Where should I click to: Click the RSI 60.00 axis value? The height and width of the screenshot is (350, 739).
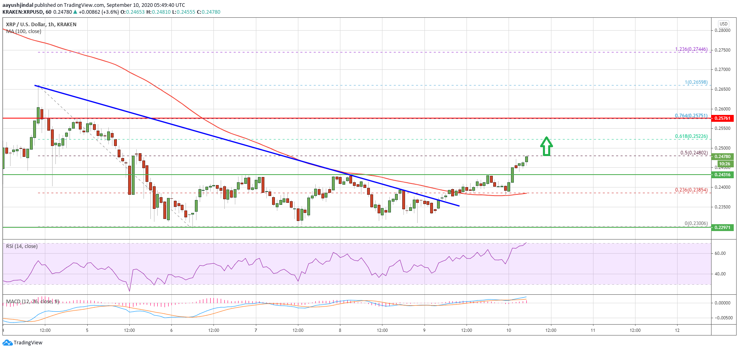[720, 254]
